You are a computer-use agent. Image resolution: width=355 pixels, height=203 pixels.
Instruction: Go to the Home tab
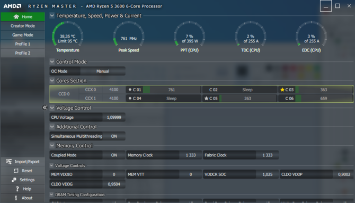(23, 17)
